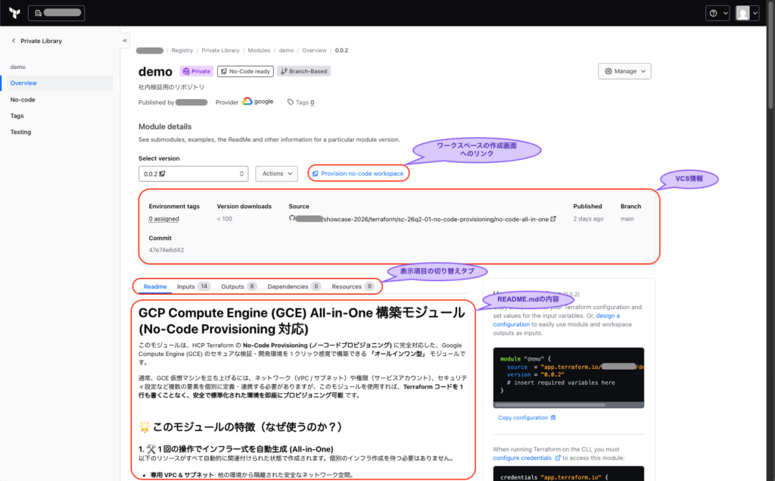Click the No-Code ready badge

click(246, 71)
